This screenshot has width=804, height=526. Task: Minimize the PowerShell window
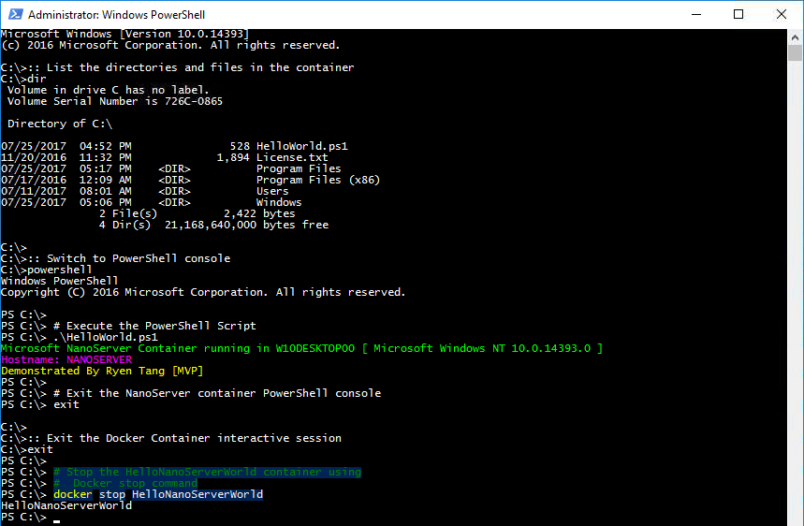pyautogui.click(x=695, y=14)
